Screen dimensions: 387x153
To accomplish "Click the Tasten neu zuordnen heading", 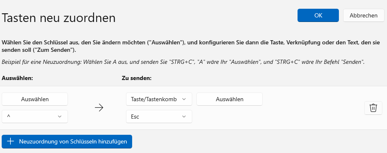I will click(x=59, y=18).
